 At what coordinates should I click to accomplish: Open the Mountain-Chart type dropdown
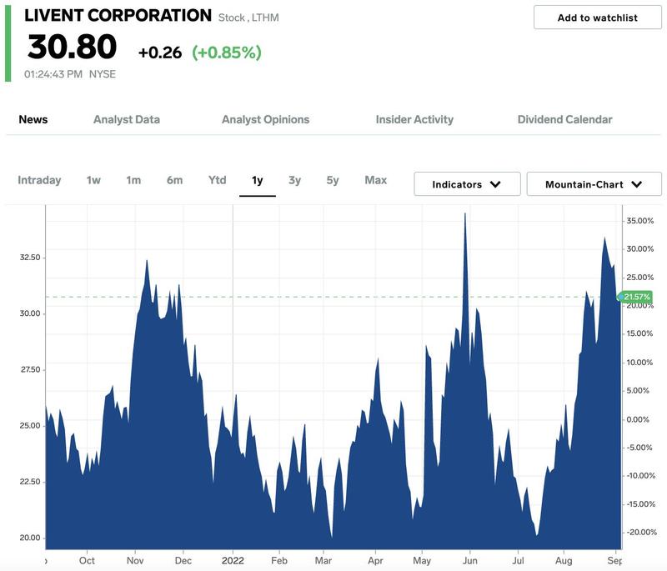click(x=594, y=184)
